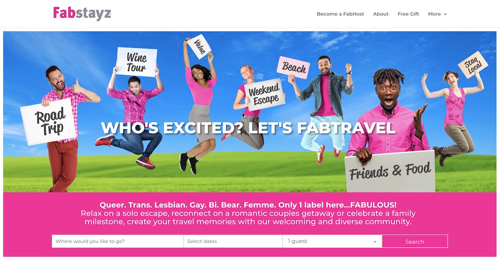Click the Stay Local sign
This screenshot has width=500, height=261.
(x=473, y=65)
